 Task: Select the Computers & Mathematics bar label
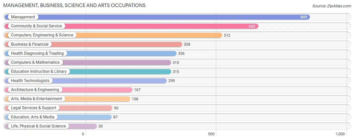(35, 62)
